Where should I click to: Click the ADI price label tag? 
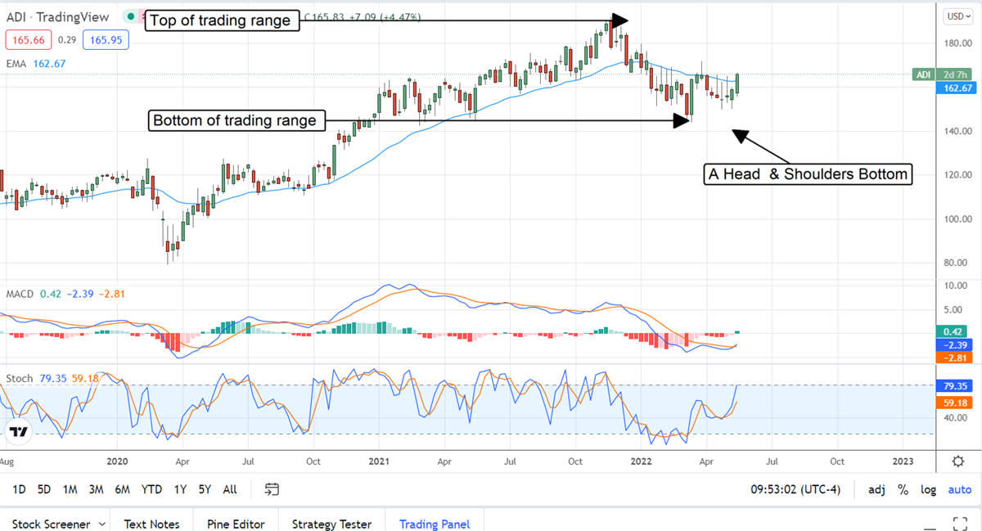tap(923, 75)
